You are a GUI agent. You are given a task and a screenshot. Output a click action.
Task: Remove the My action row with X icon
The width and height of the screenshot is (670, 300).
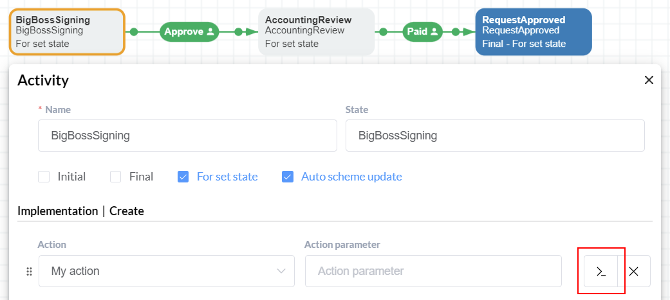[x=634, y=271]
